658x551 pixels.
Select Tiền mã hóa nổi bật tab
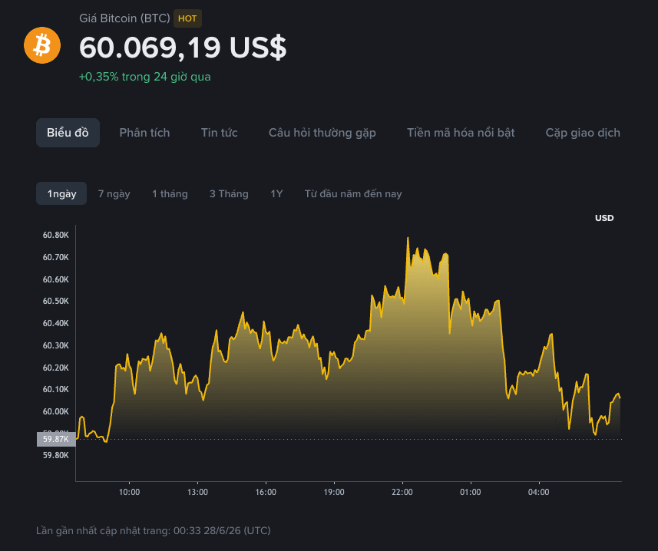pyautogui.click(x=461, y=133)
